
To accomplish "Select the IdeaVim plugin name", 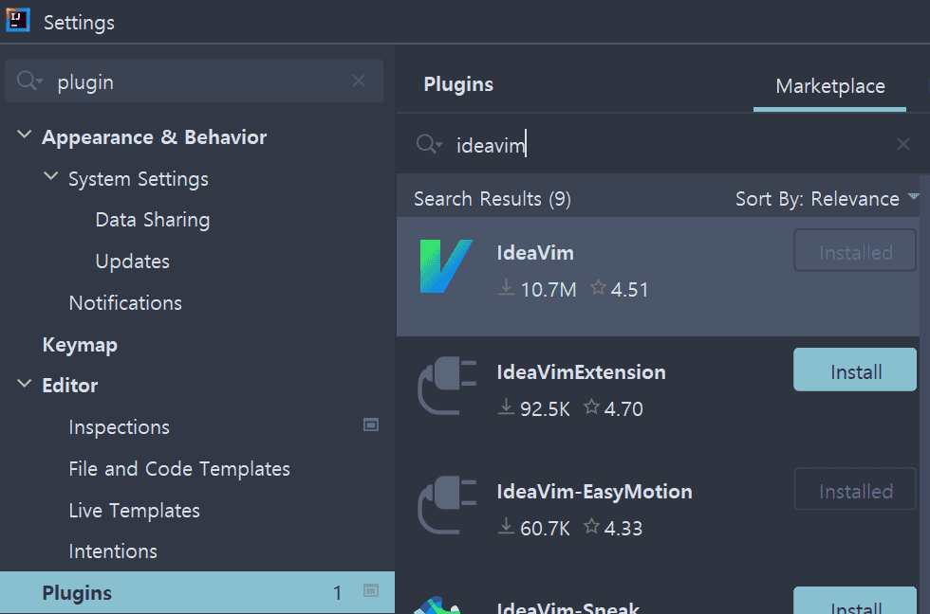I will coord(535,253).
